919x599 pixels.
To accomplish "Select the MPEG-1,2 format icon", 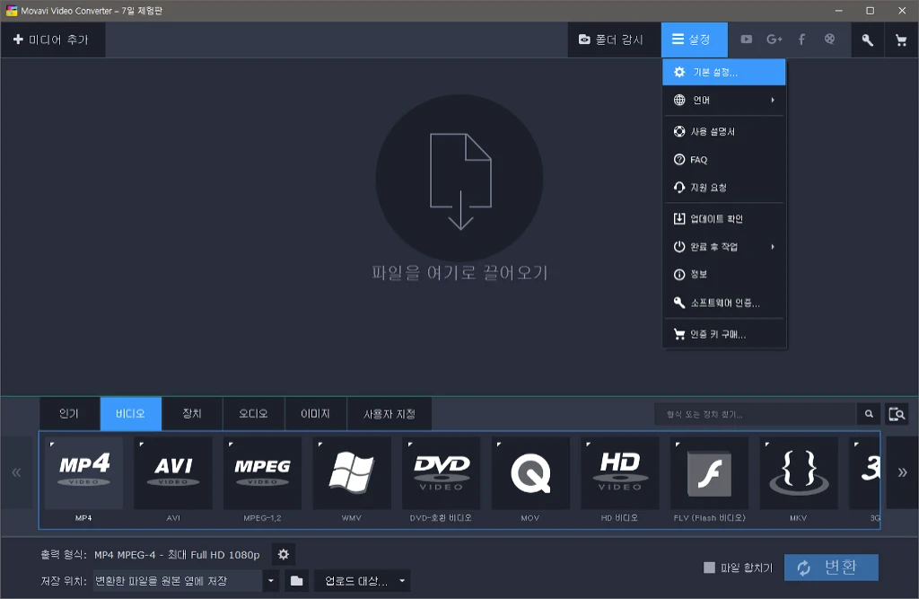I will tap(263, 473).
